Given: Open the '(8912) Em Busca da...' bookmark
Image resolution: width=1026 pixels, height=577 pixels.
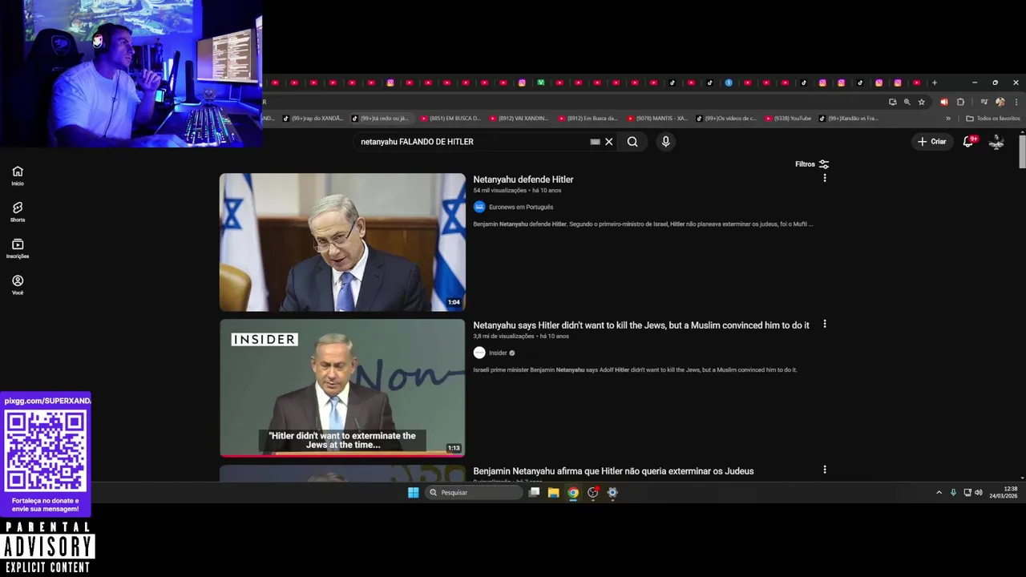Looking at the screenshot, I should 588,119.
